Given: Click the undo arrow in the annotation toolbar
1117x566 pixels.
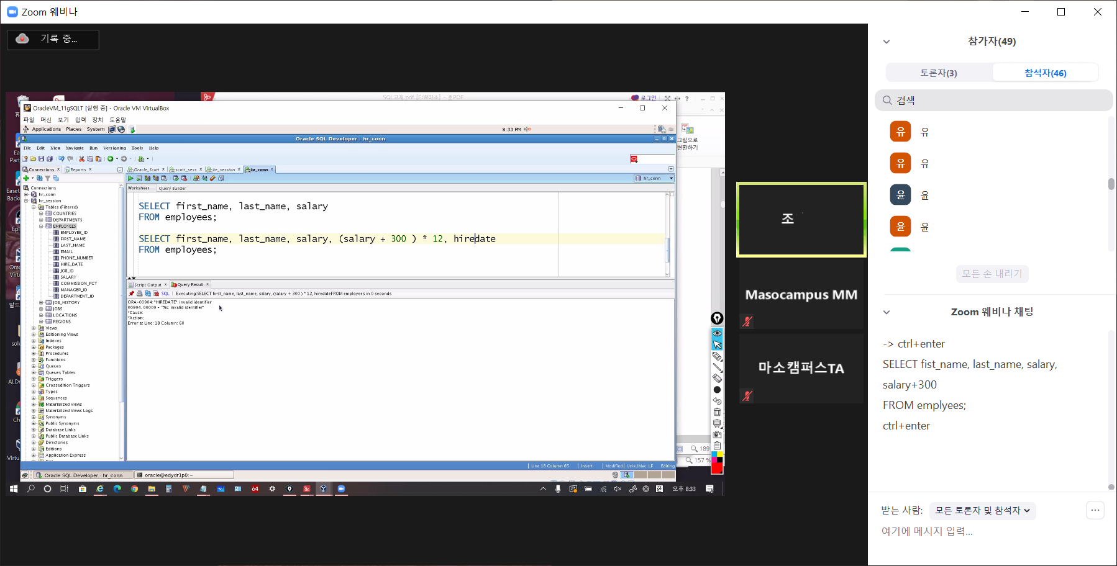Looking at the screenshot, I should (x=717, y=401).
